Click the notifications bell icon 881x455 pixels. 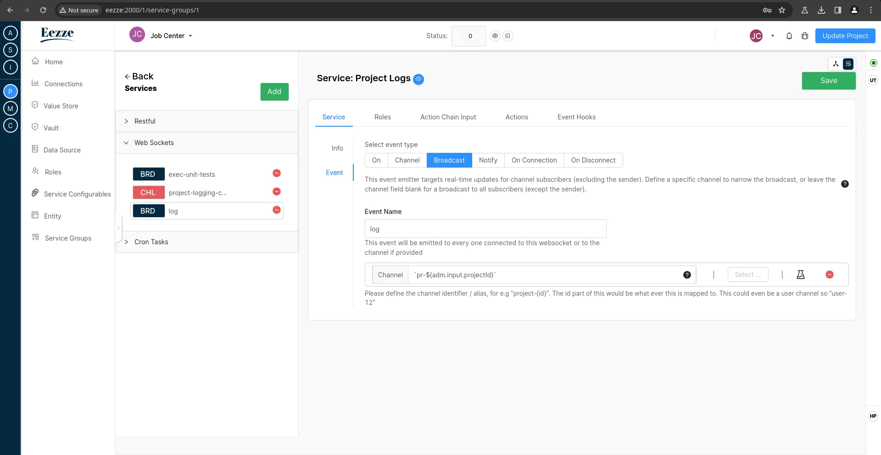[x=789, y=36]
